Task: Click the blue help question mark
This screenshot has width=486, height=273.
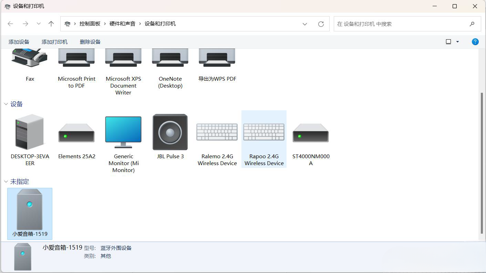Action: [x=475, y=41]
